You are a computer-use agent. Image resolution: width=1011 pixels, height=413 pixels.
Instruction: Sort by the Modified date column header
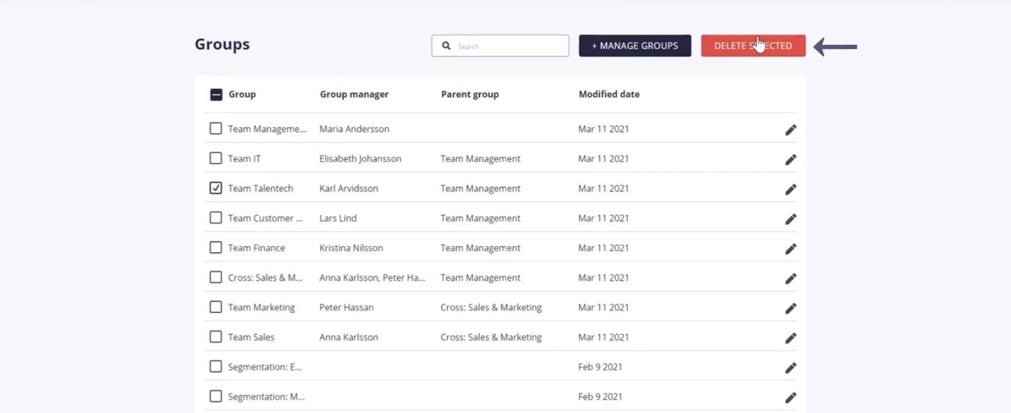pos(609,94)
